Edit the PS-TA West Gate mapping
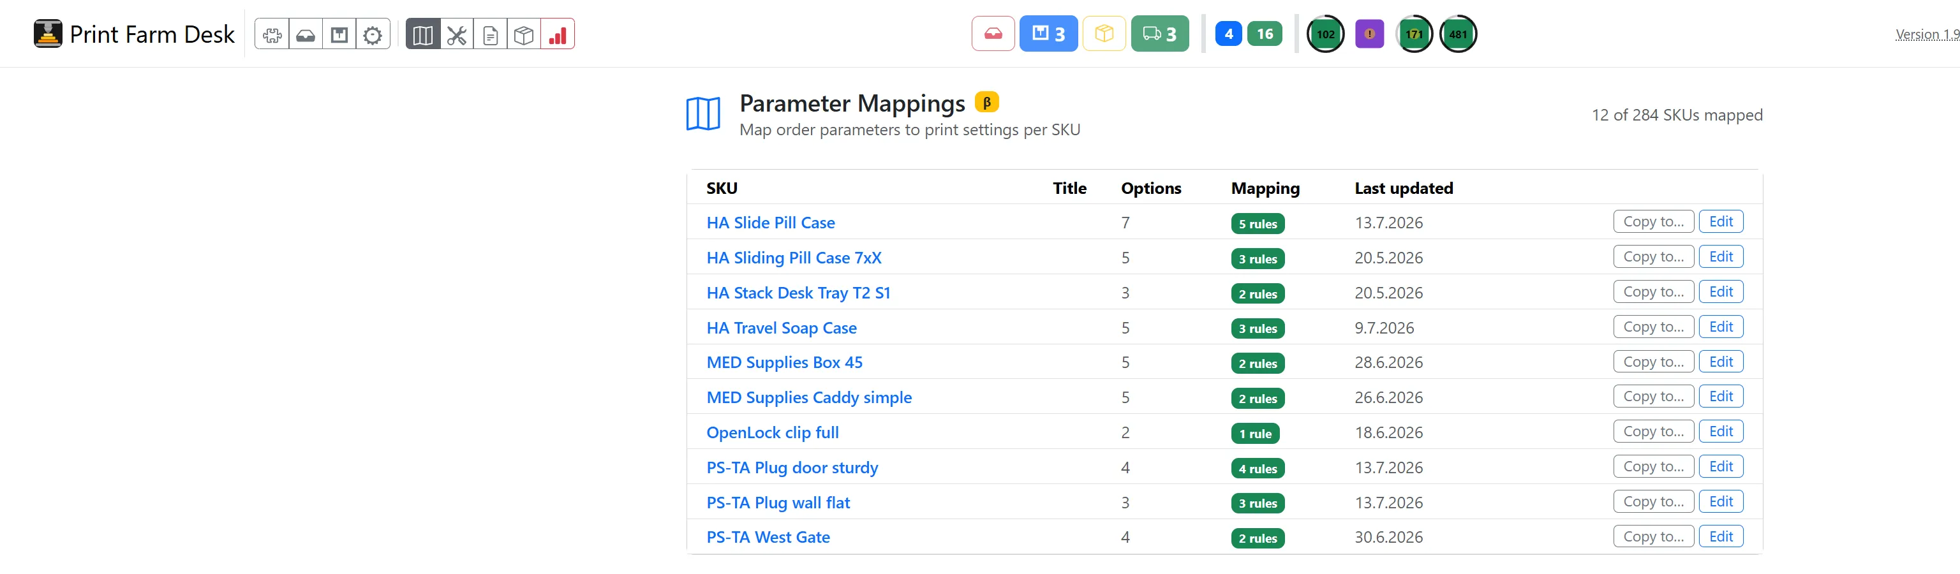 [1721, 536]
